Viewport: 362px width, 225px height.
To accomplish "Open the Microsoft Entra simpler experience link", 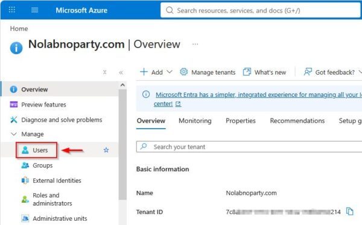I will 259,94.
